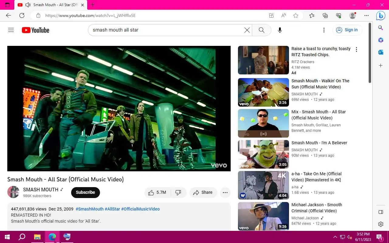Image resolution: width=389 pixels, height=243 pixels.
Task: Open 'Mix - Smash Mouth - All Star' title
Action: 318,115
